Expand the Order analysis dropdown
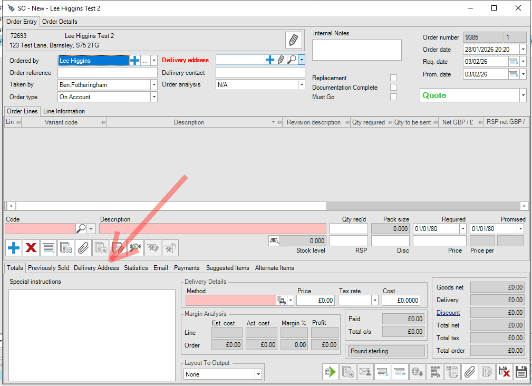This screenshot has height=386, width=532. pyautogui.click(x=302, y=84)
